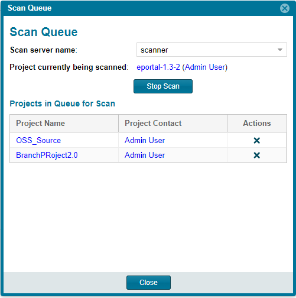Remove BranchPRoject2.0 from the scan queue
The height and width of the screenshot is (298, 296).
pyautogui.click(x=256, y=156)
